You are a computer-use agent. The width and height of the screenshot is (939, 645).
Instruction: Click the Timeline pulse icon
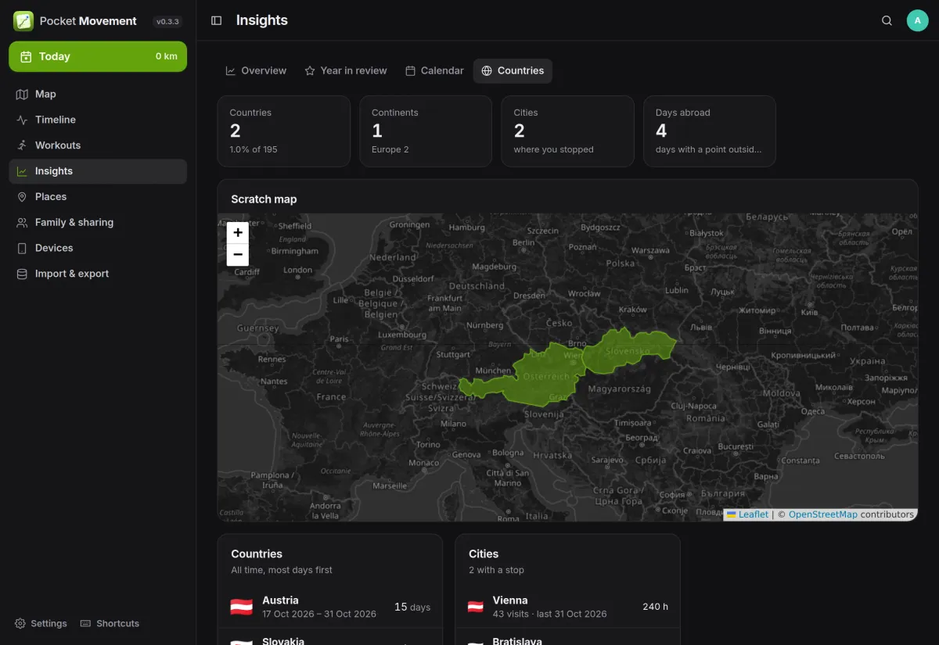click(22, 120)
